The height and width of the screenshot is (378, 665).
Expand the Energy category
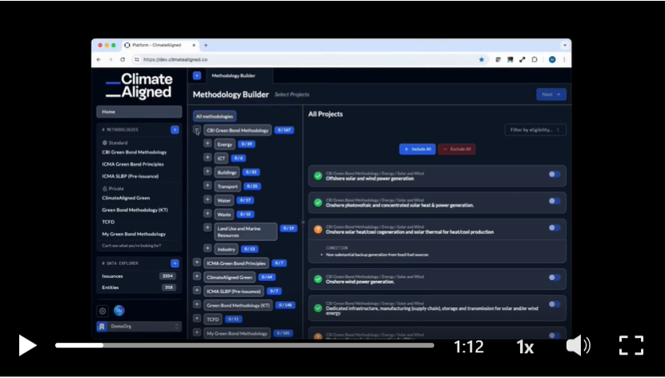208,143
